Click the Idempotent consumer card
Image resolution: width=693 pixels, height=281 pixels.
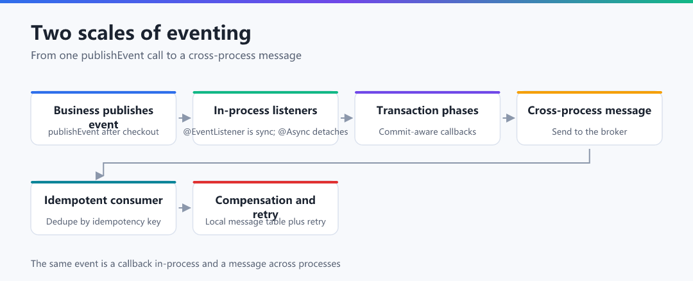(x=103, y=208)
